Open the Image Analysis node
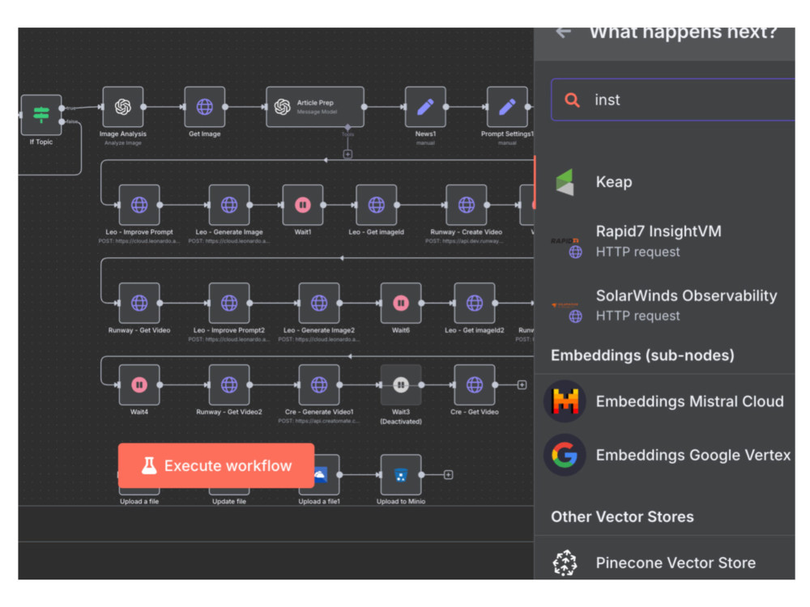 (123, 107)
